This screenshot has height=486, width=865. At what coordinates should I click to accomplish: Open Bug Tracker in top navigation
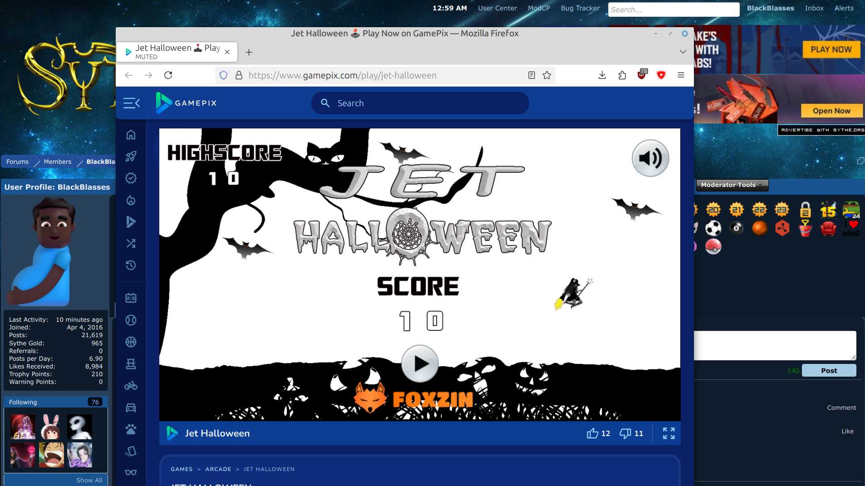580,8
